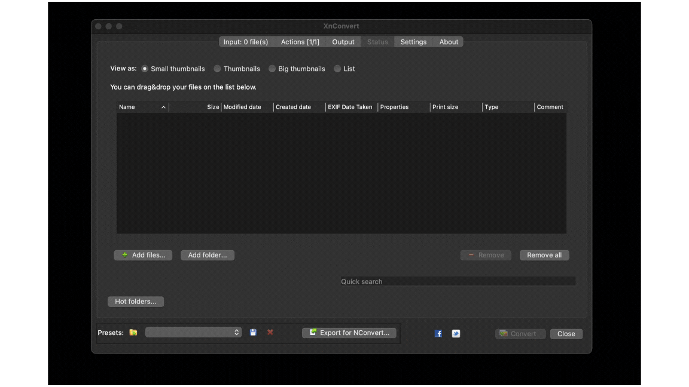Image resolution: width=689 pixels, height=387 pixels.
Task: Open the Facebook share icon
Action: (x=438, y=334)
